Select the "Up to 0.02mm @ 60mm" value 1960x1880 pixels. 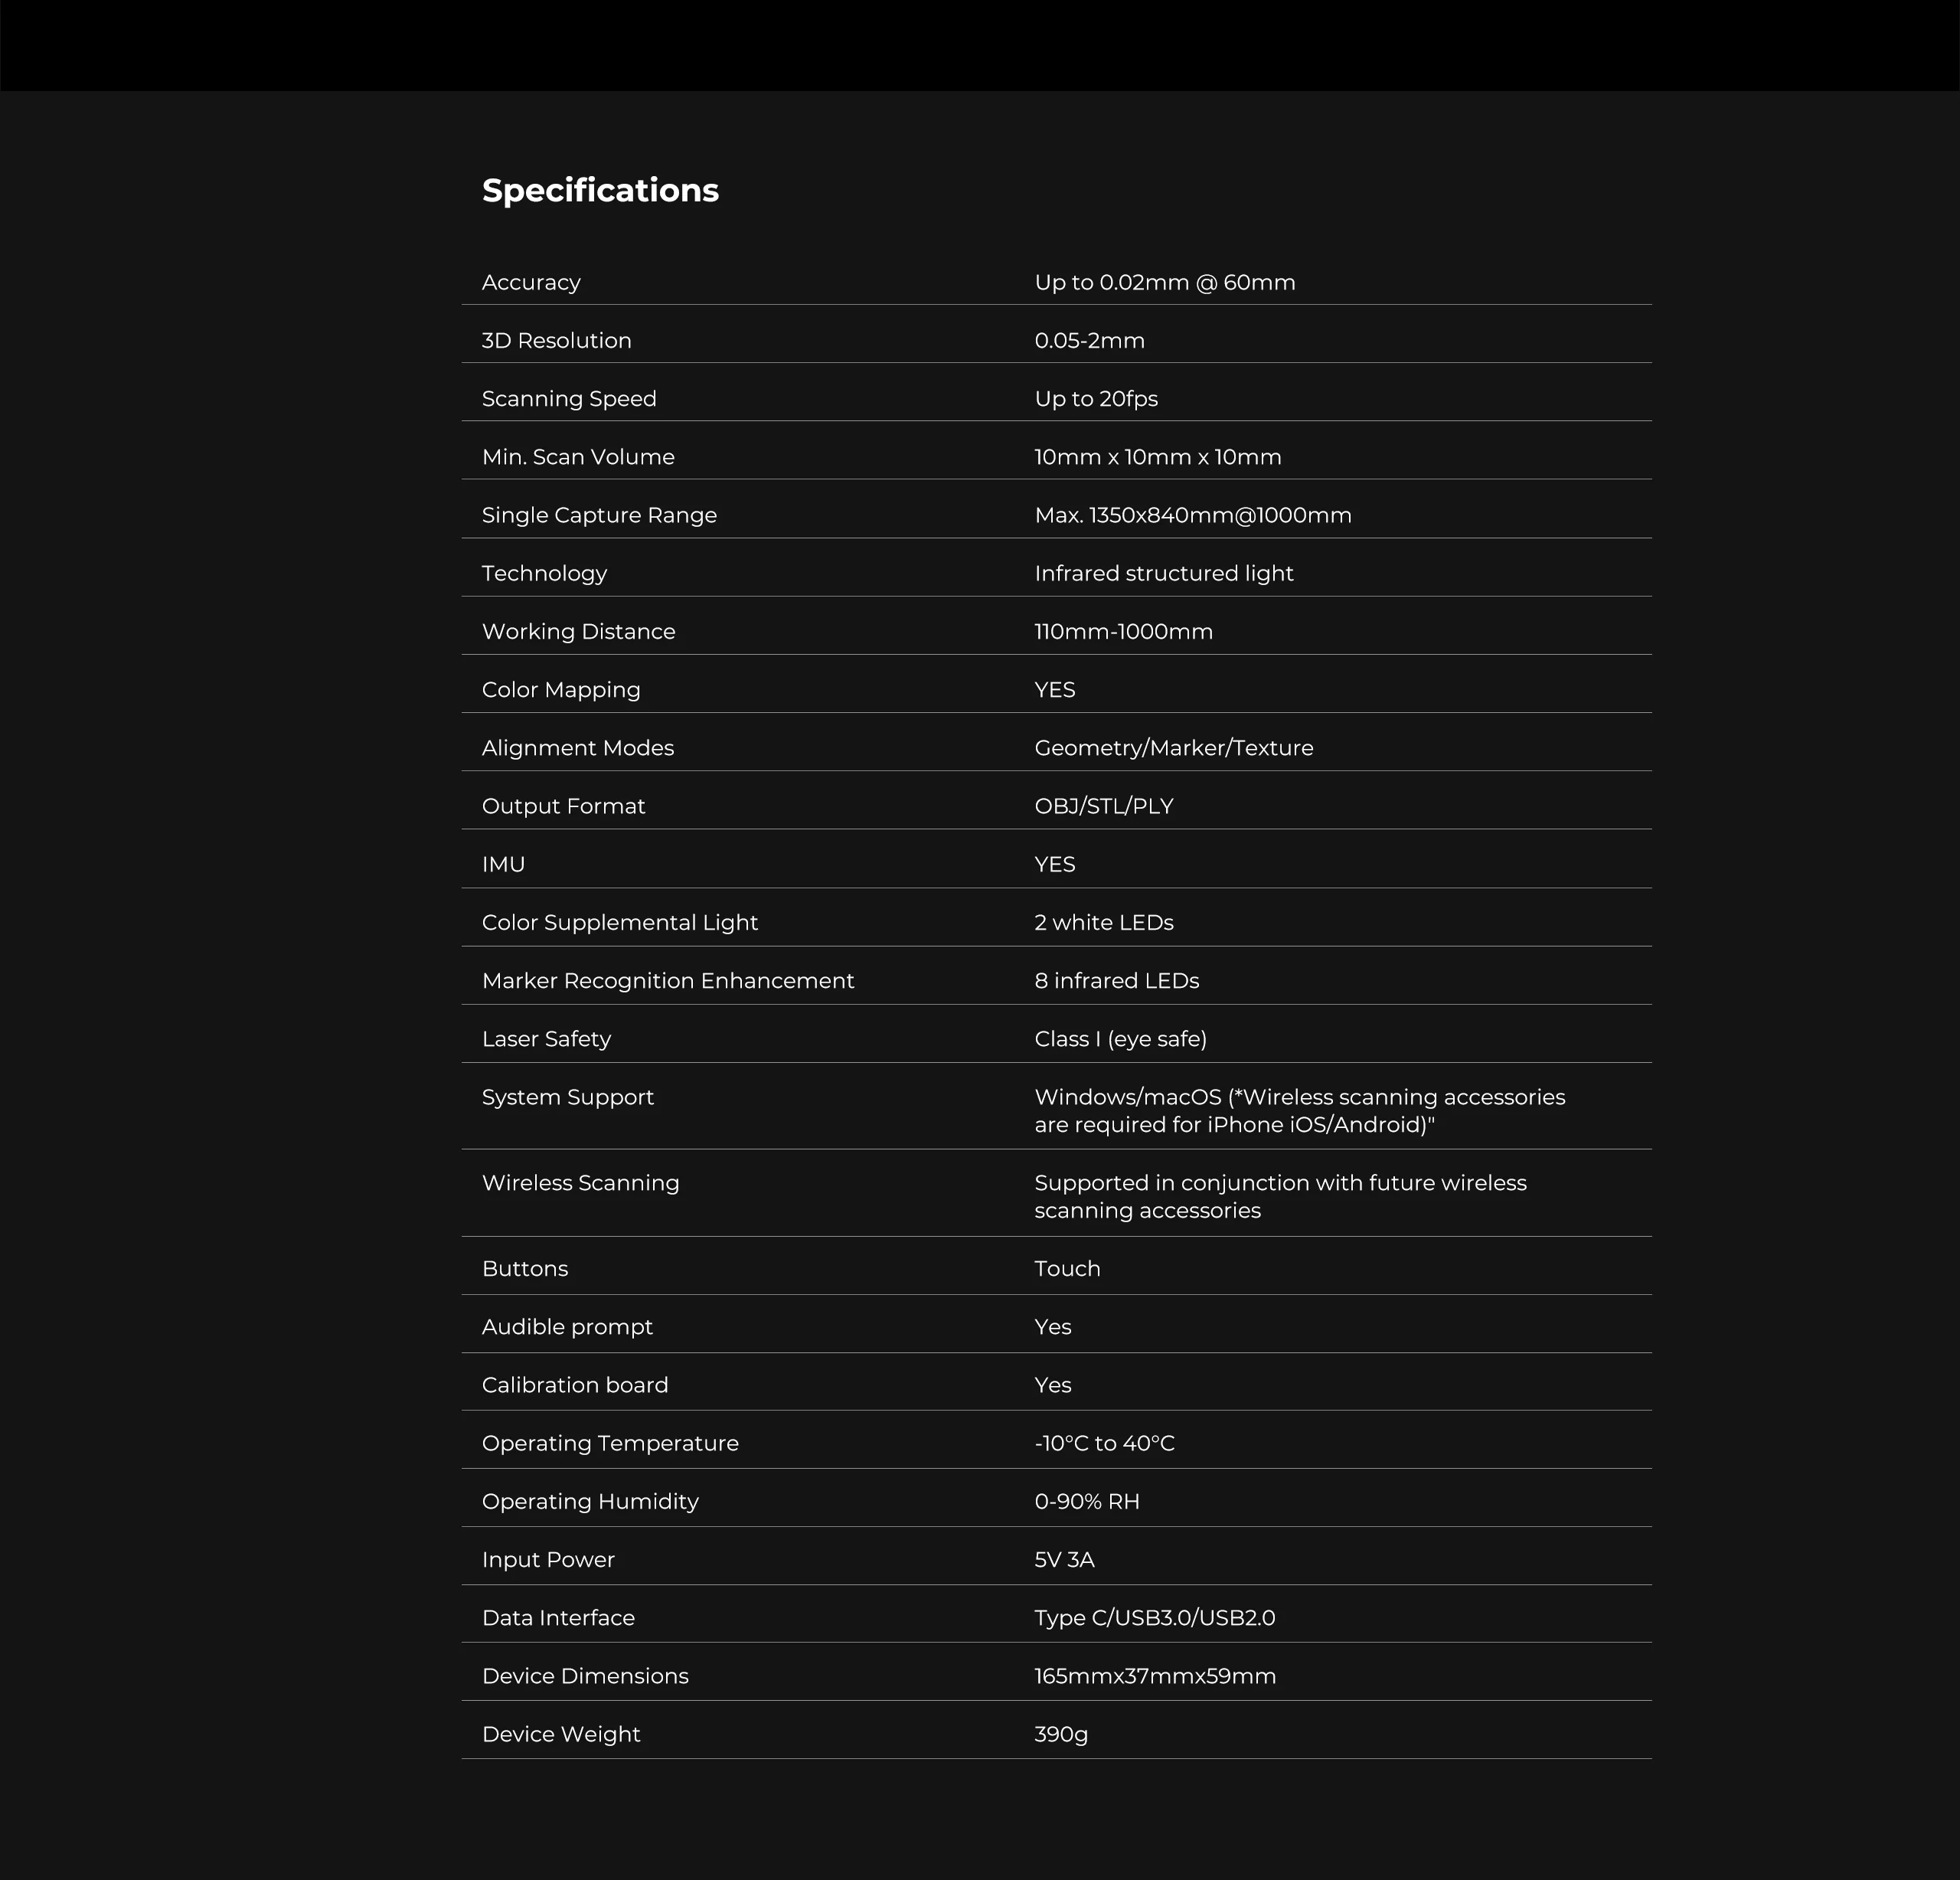click(1164, 283)
